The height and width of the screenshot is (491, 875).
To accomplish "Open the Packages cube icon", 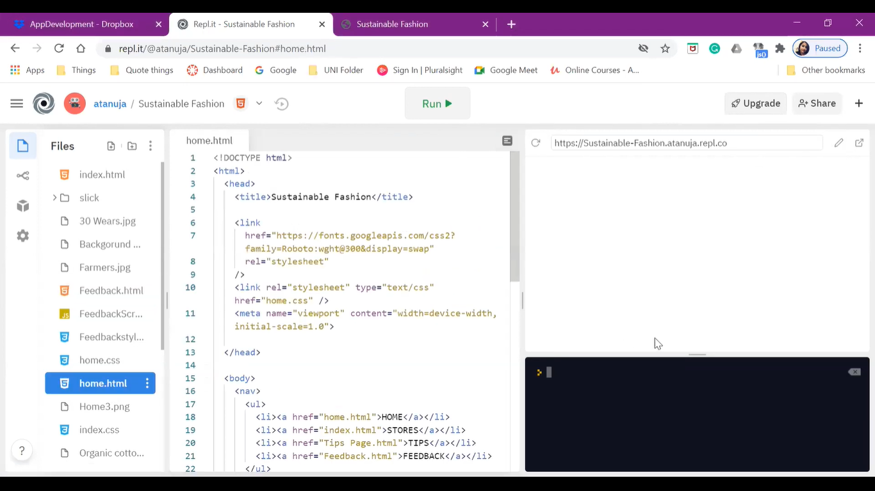I will point(23,206).
